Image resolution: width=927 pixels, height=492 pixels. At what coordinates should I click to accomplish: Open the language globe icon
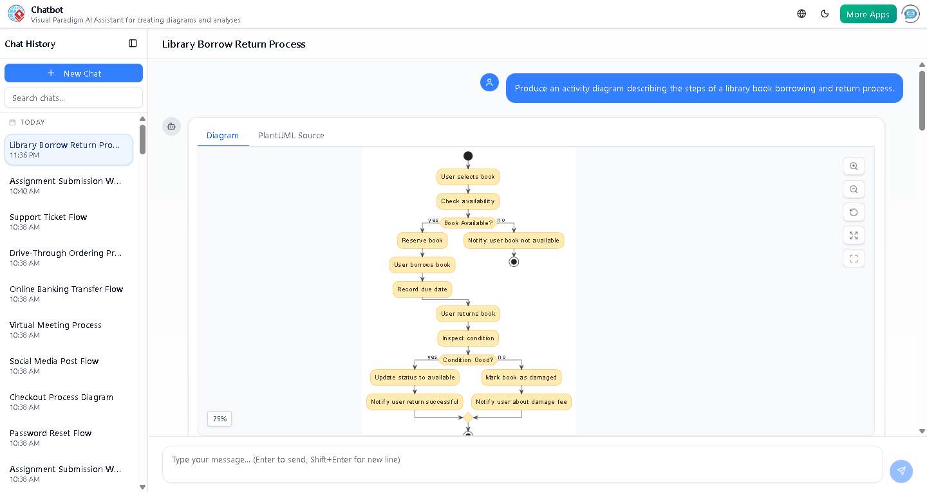tap(801, 13)
